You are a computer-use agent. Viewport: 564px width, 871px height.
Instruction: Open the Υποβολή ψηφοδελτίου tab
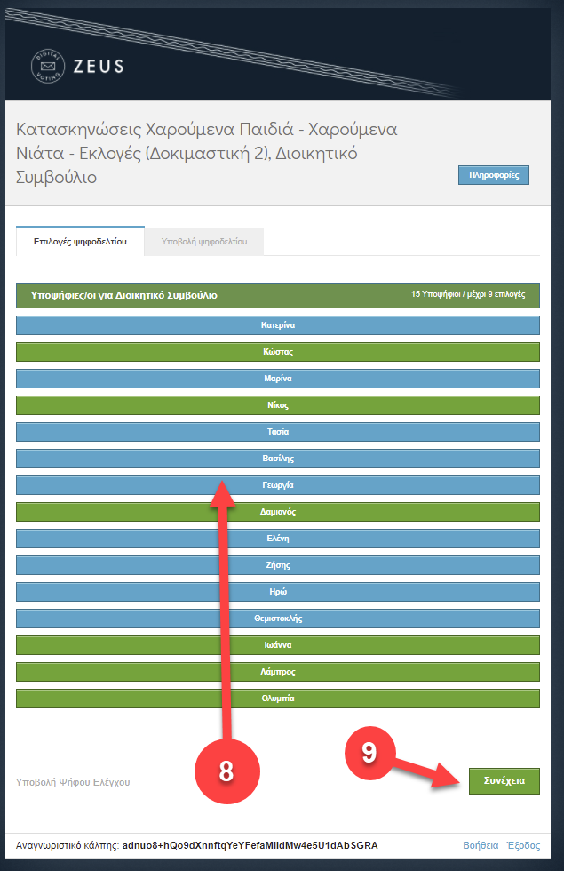[203, 241]
